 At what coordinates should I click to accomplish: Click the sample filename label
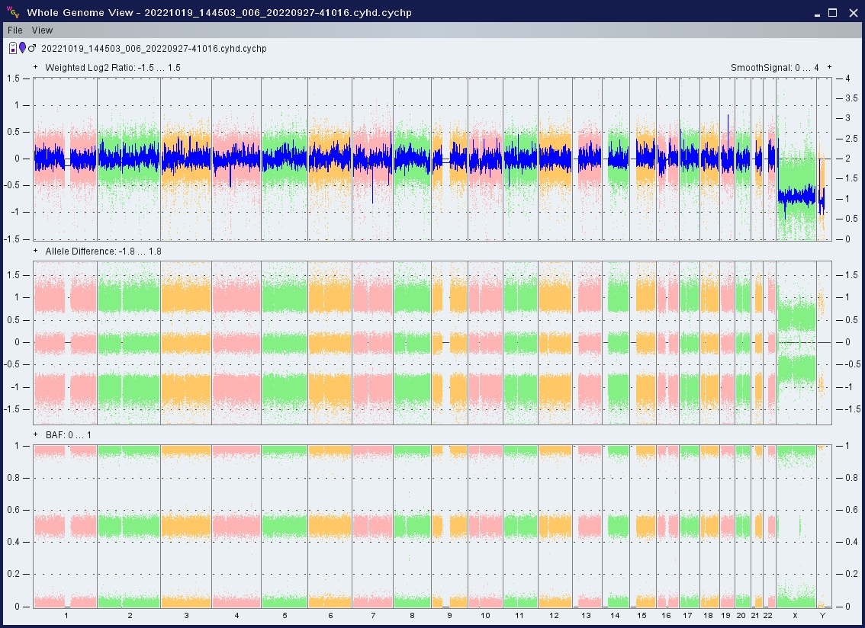(x=153, y=48)
